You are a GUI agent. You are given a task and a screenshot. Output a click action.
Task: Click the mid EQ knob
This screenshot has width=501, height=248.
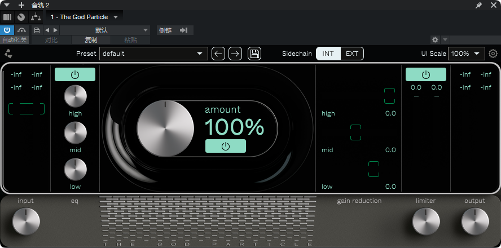tap(76, 133)
